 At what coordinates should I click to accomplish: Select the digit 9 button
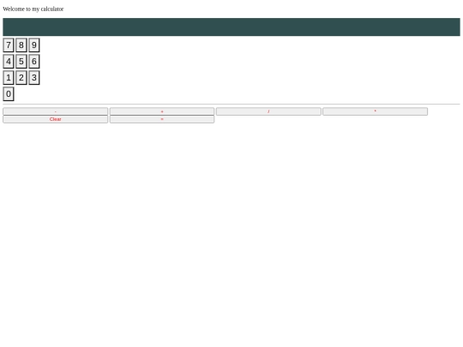(x=34, y=45)
